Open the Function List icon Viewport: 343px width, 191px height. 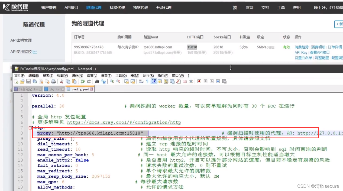[179, 81]
